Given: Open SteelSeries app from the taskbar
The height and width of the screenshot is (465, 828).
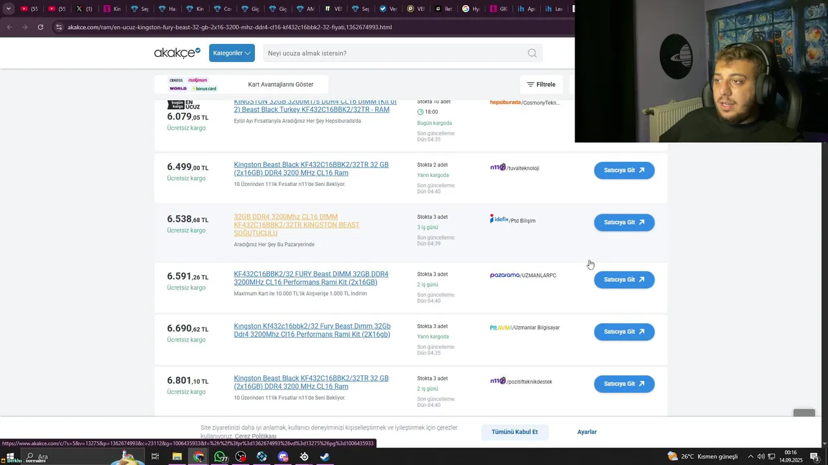Looking at the screenshot, I should tap(304, 457).
